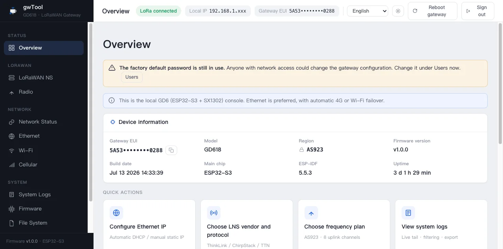
Task: Copy the Gateway EUI with copy icon
Action: [x=171, y=150]
